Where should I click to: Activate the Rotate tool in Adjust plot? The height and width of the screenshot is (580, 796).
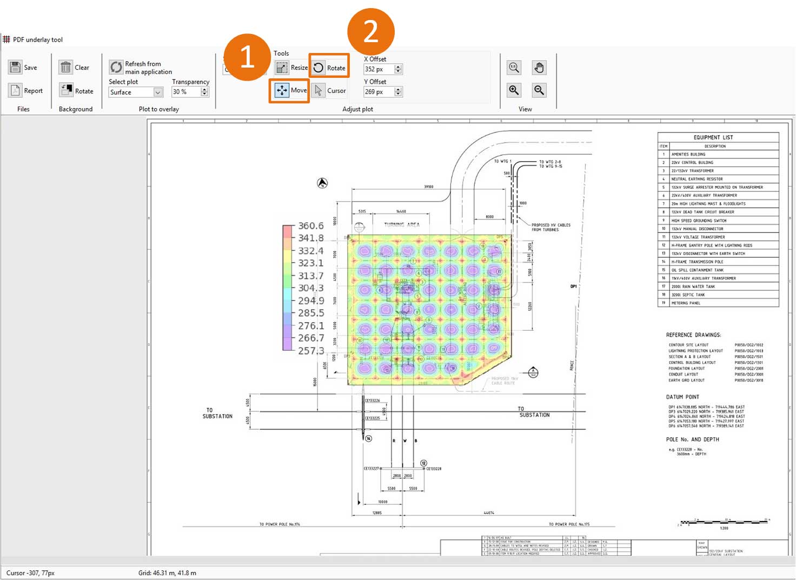pyautogui.click(x=330, y=67)
